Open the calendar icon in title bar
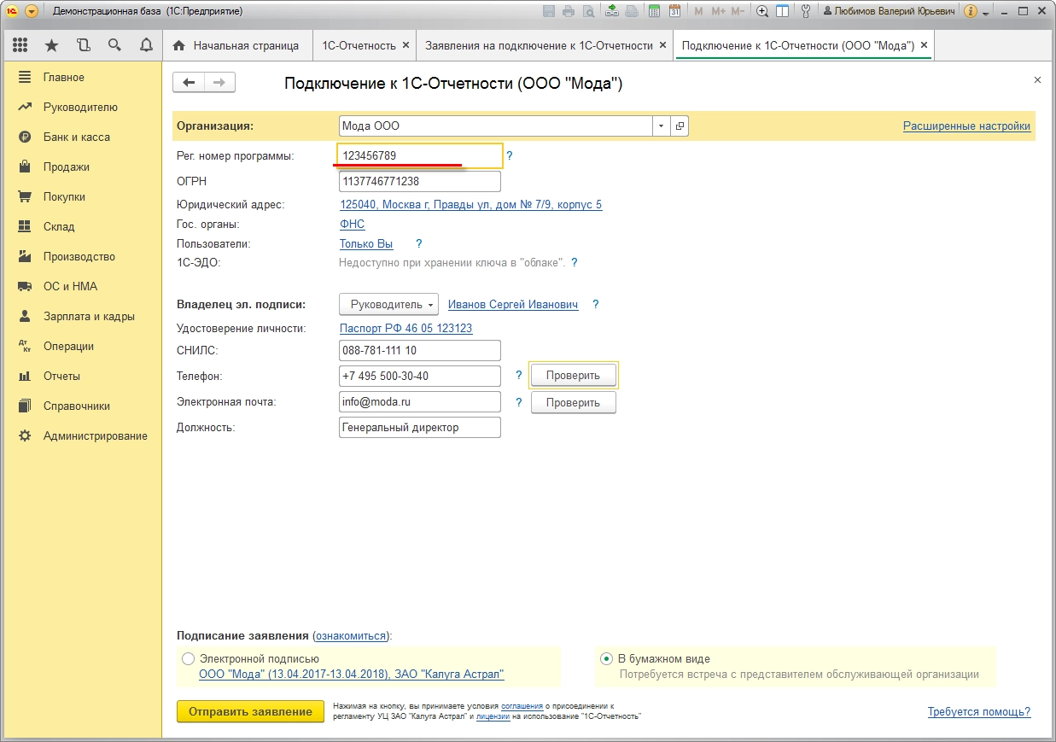 [674, 12]
